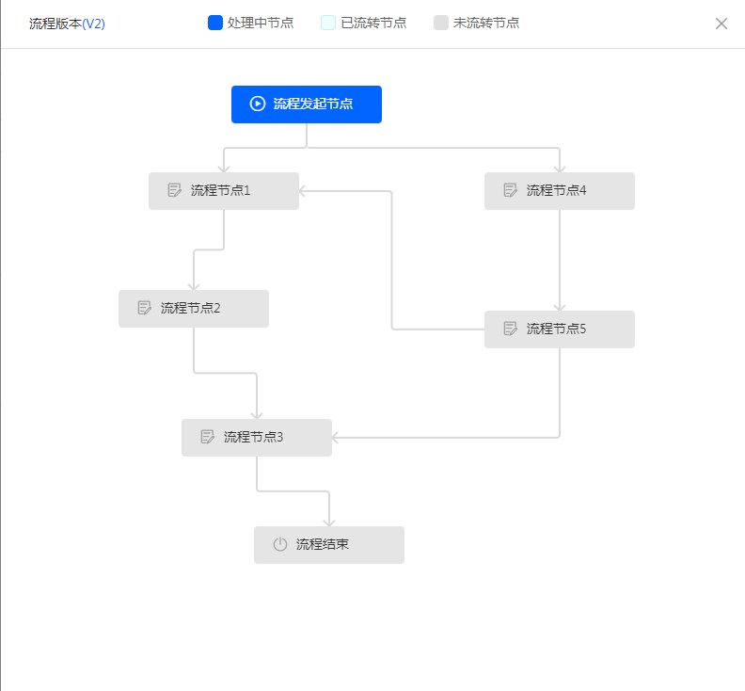
Task: Select the 流程节点5 node label
Action: click(556, 329)
